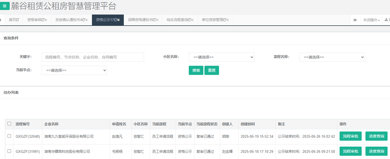
Task: Refresh the 首页 tab with its reload icon
Action: 18,20
